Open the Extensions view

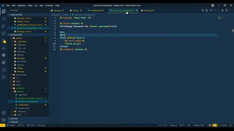tap(4, 33)
